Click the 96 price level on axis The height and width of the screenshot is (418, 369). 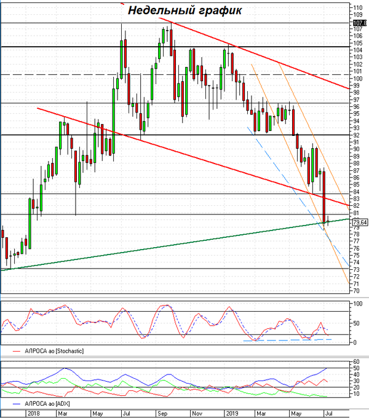point(357,106)
